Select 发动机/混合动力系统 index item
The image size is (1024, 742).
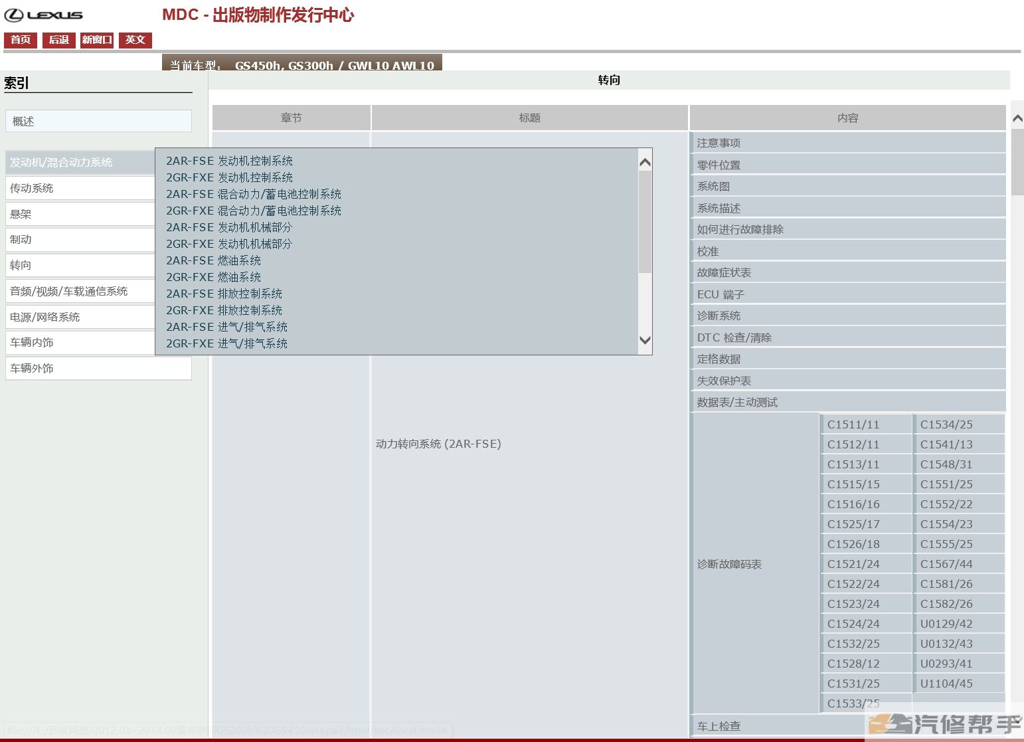pyautogui.click(x=80, y=162)
